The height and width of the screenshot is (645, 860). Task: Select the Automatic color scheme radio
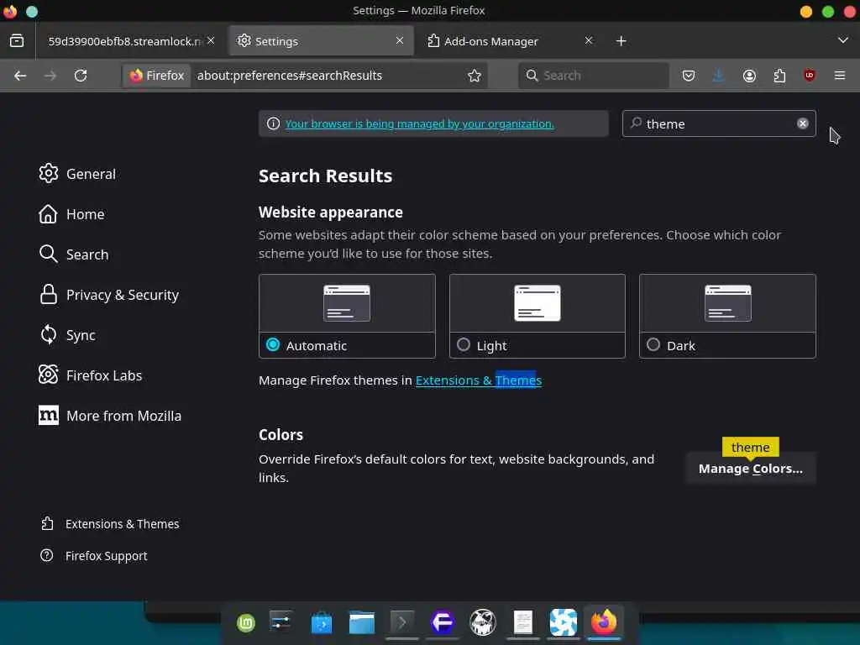[x=273, y=344]
